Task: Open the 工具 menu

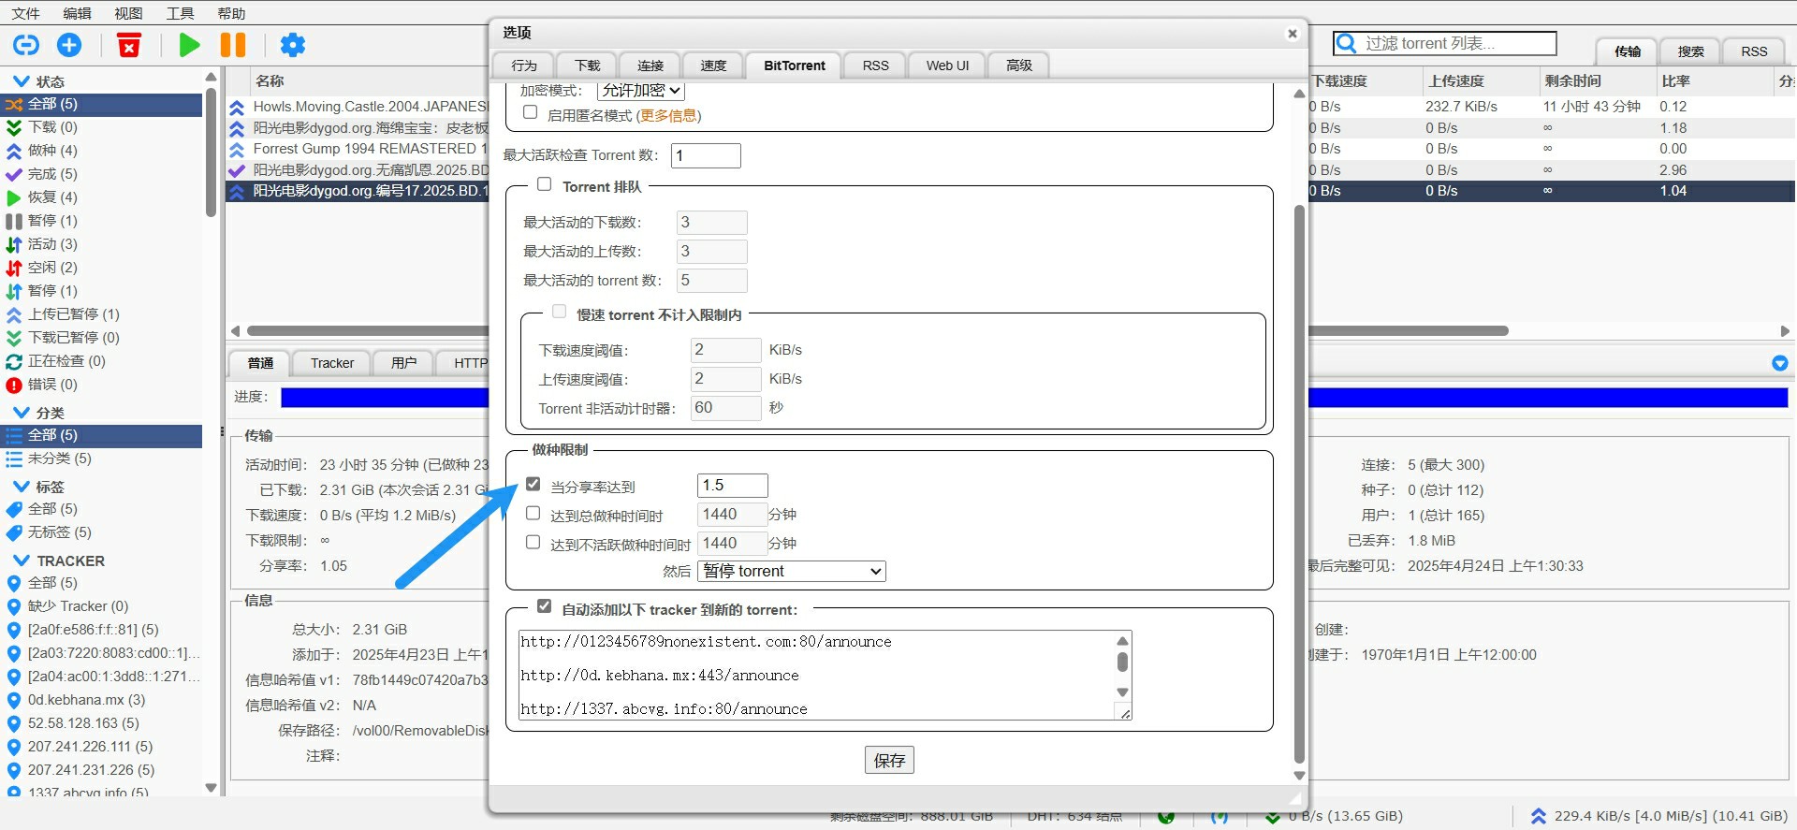Action: click(x=180, y=13)
